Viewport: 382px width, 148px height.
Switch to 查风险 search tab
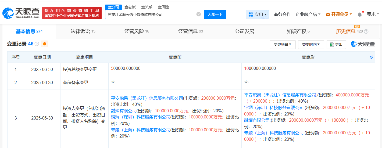(163, 7)
